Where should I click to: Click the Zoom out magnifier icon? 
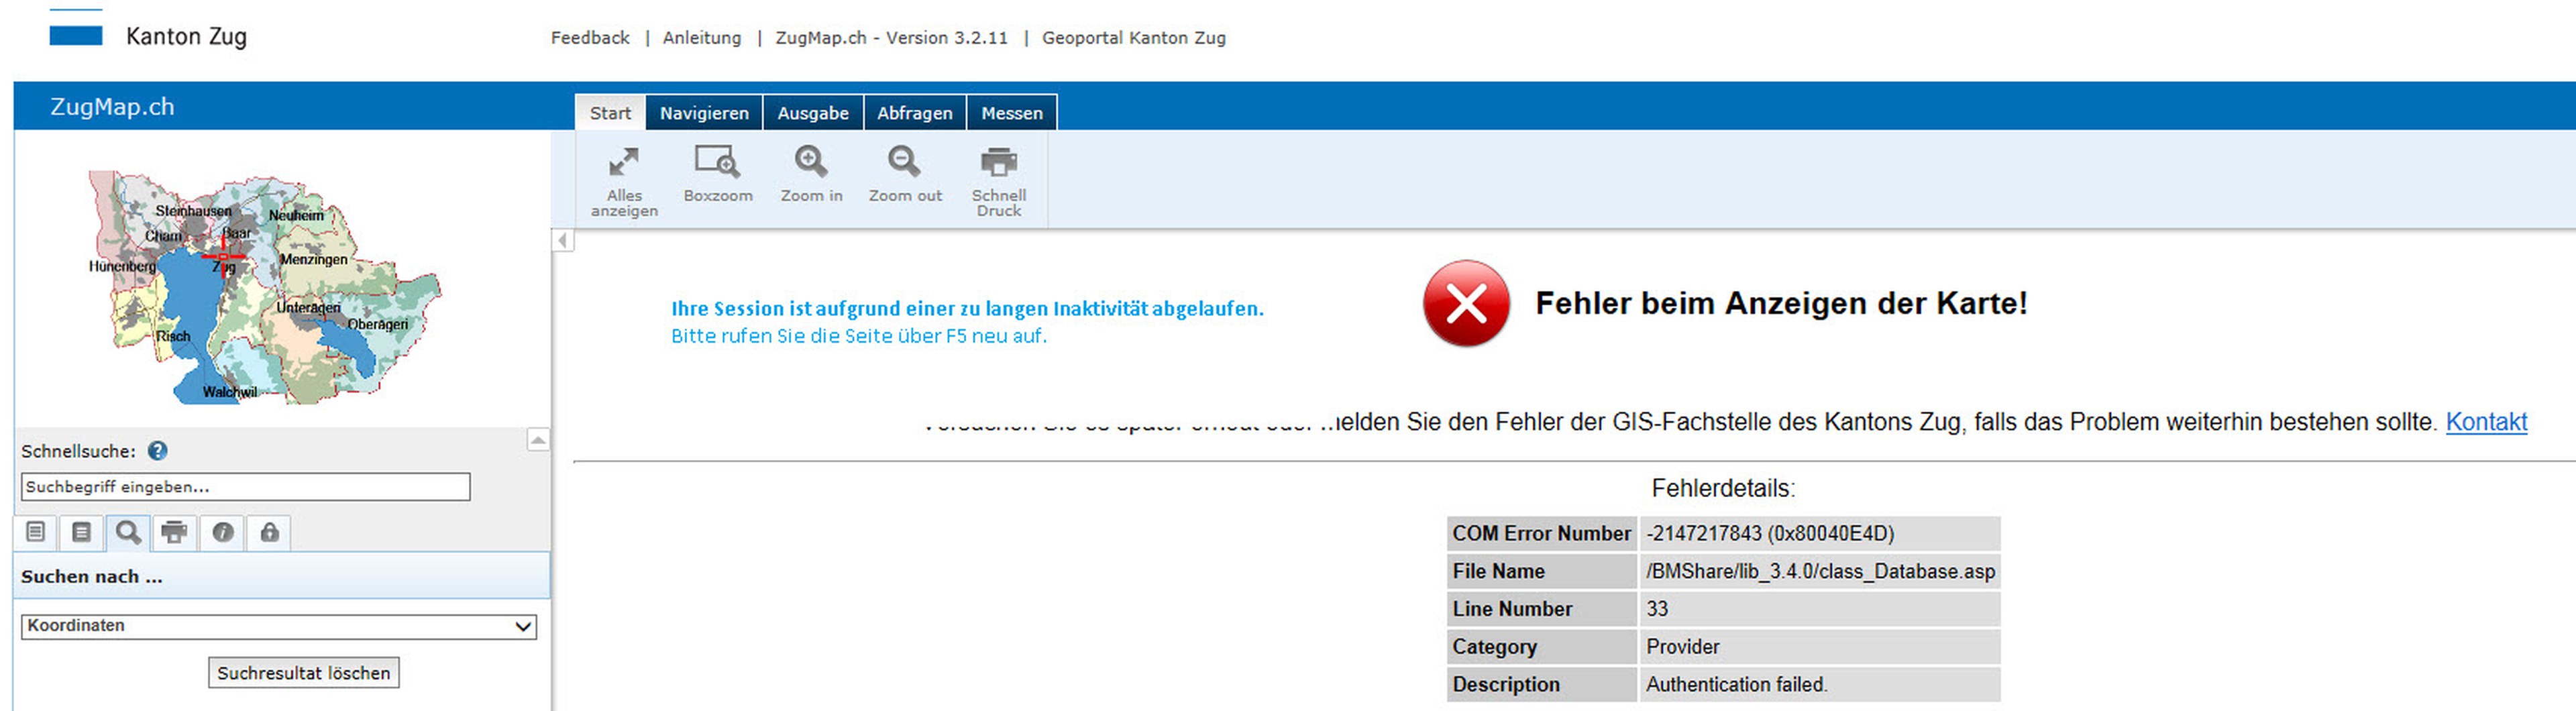click(x=904, y=163)
